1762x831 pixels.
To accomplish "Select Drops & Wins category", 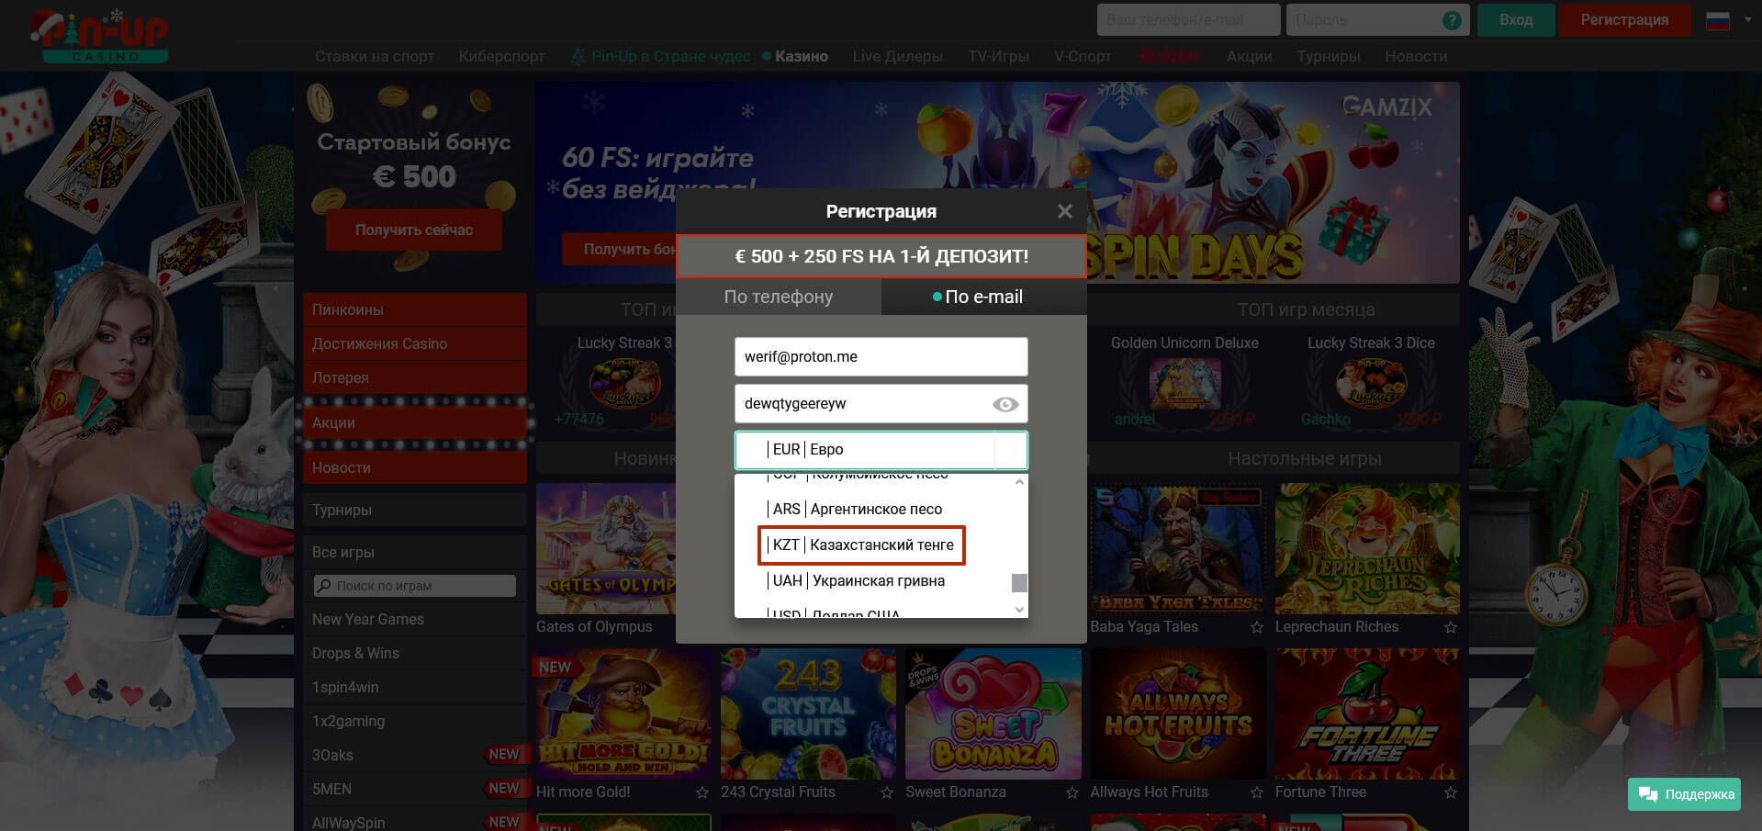I will point(415,654).
